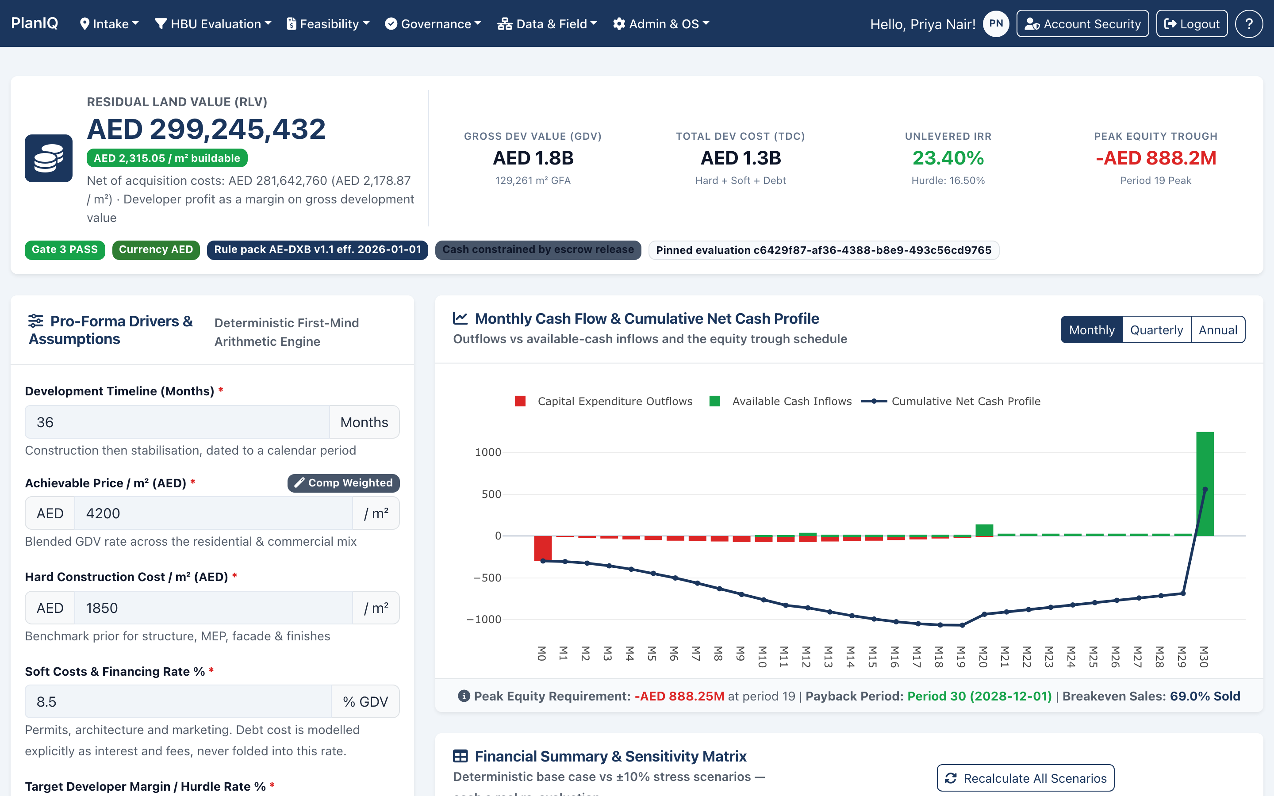Open Account Security settings
The height and width of the screenshot is (796, 1274).
tap(1082, 24)
